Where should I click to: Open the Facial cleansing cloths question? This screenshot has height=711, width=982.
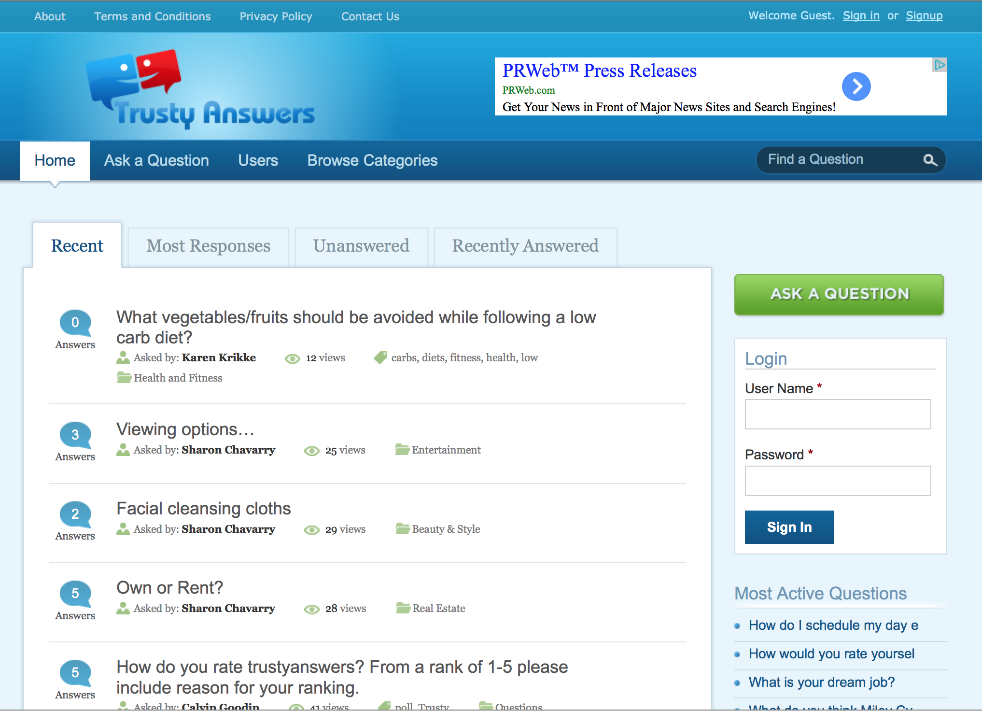(x=203, y=508)
